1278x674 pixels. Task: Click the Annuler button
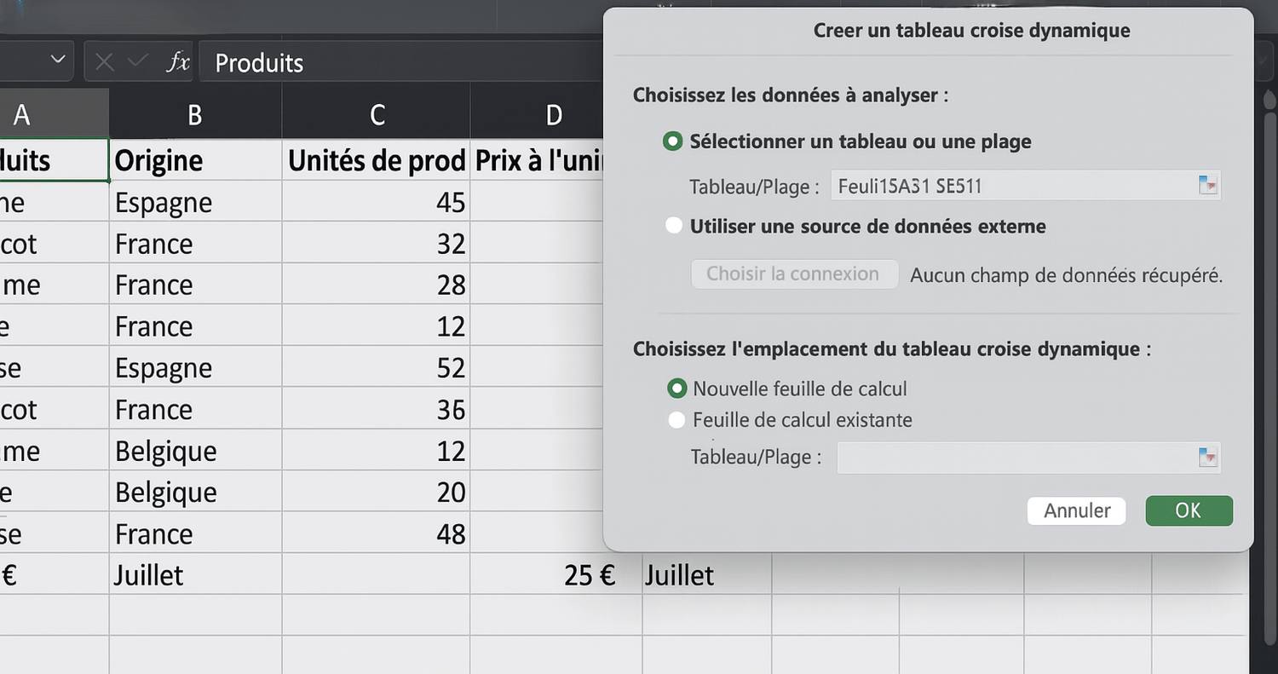coord(1077,510)
